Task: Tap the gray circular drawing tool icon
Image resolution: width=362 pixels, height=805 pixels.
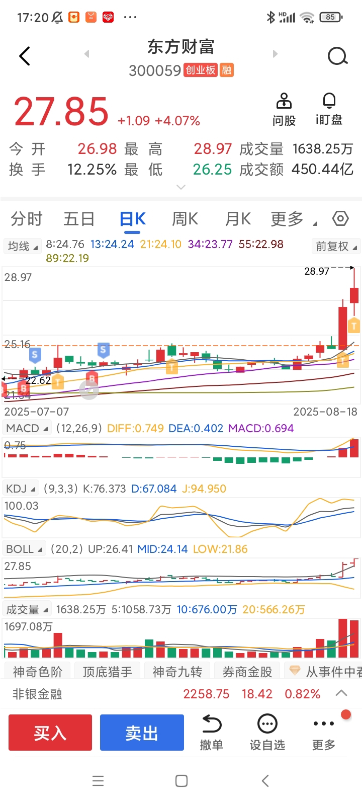Action: pyautogui.click(x=89, y=390)
